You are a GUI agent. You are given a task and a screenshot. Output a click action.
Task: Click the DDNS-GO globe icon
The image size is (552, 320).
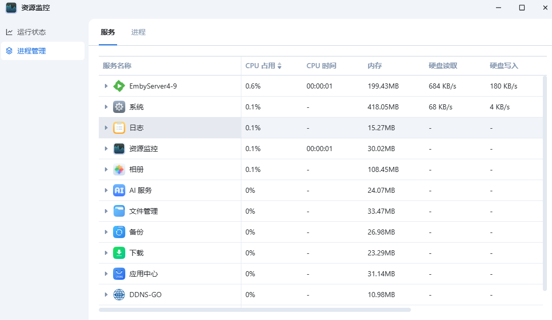(x=119, y=295)
